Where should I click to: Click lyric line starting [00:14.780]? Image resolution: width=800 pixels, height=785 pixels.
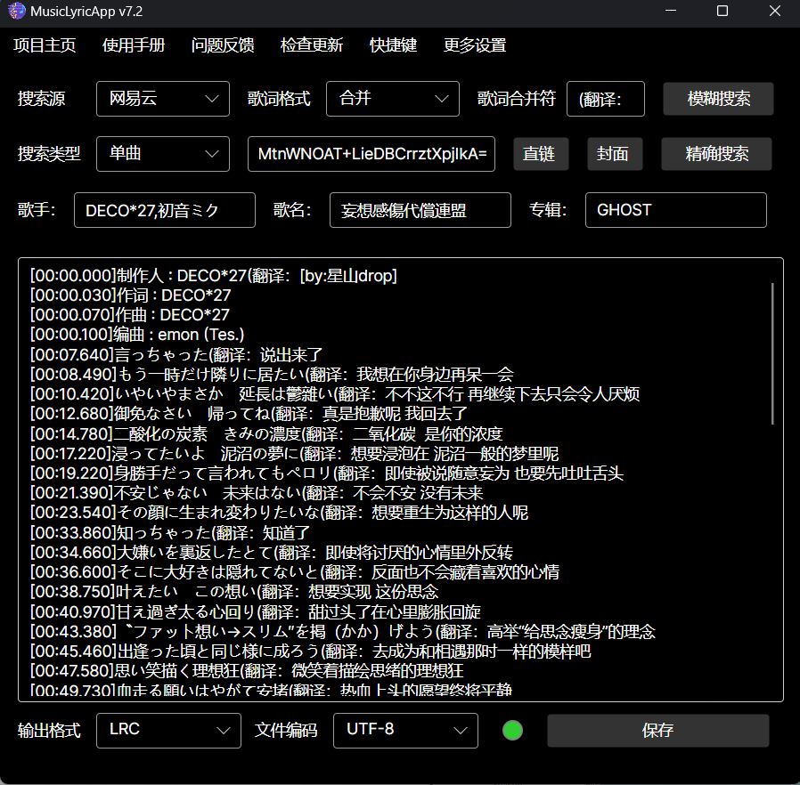pos(266,433)
